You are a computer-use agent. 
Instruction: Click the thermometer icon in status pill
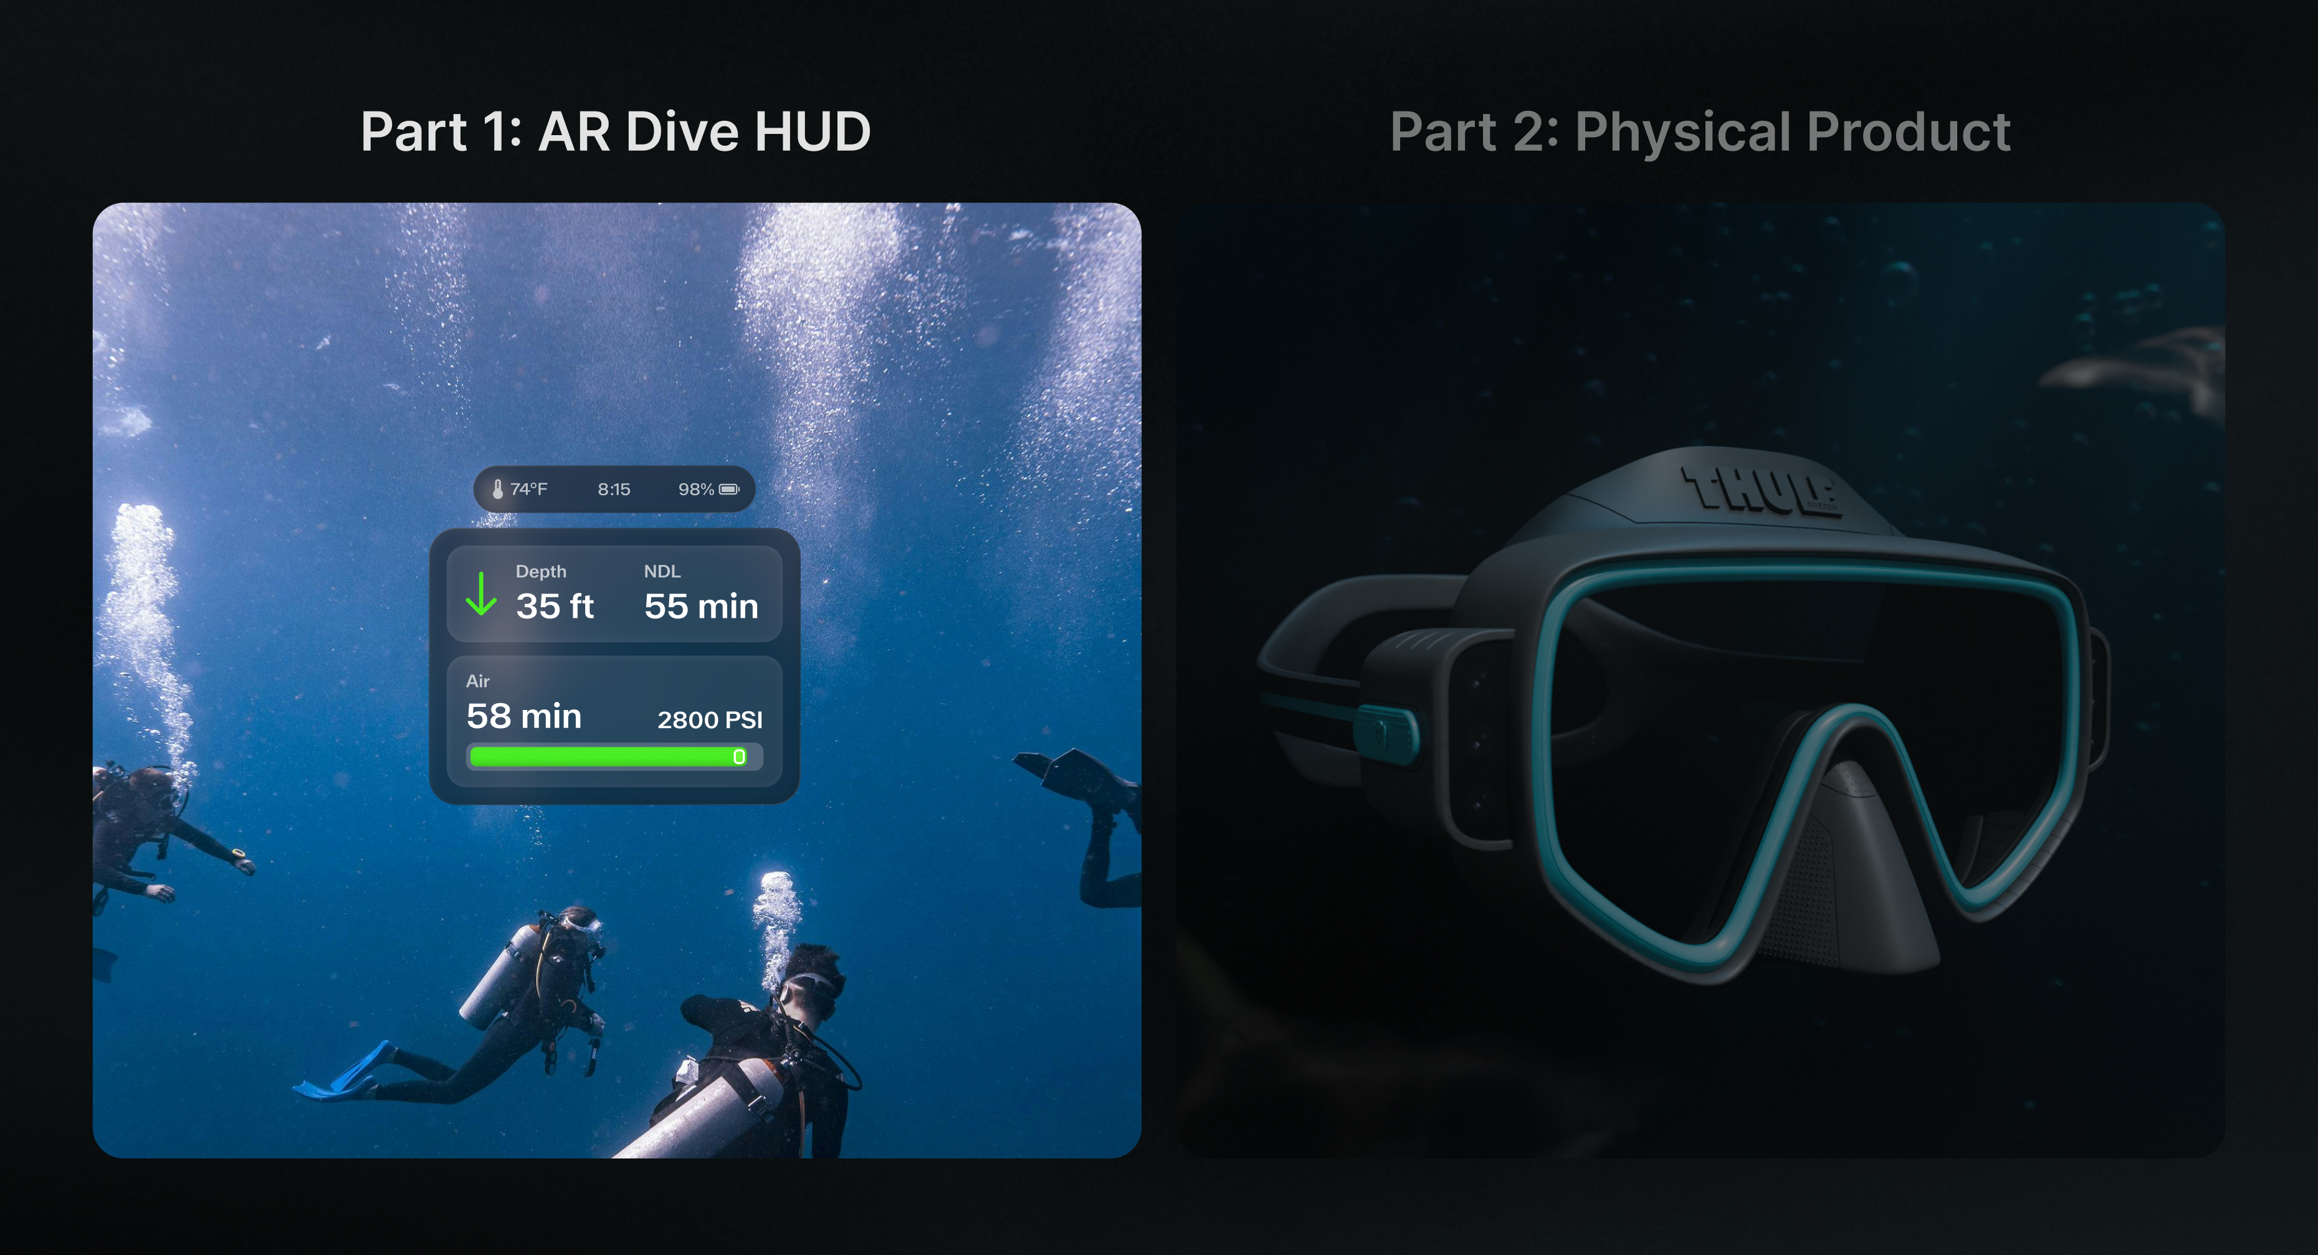498,490
